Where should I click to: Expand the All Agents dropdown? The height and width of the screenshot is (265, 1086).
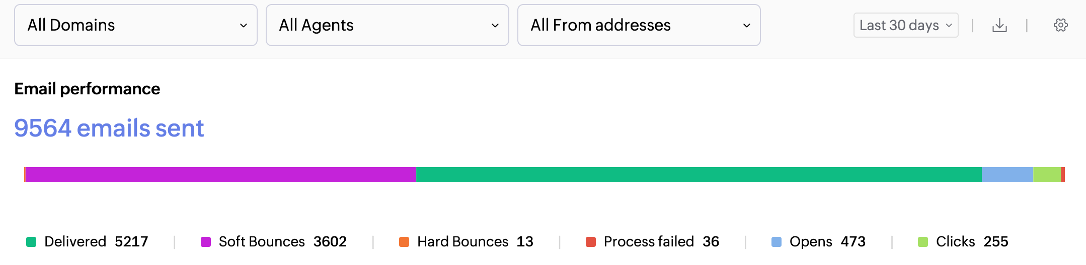point(387,25)
